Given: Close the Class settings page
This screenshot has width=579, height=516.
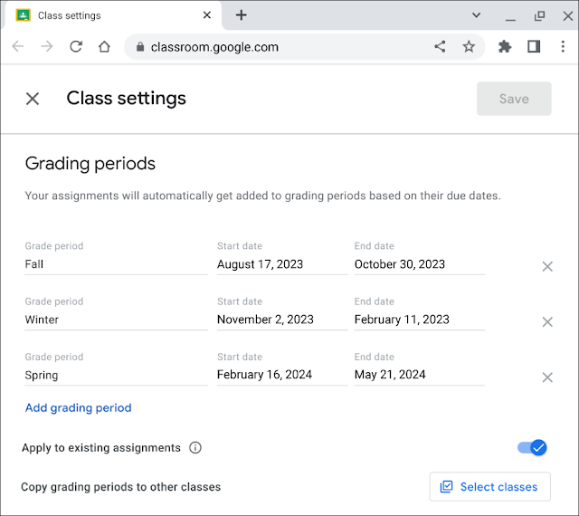Looking at the screenshot, I should 33,99.
